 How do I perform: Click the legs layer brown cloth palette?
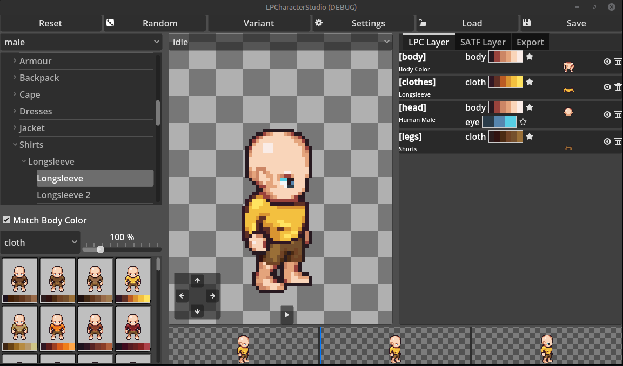(x=505, y=137)
